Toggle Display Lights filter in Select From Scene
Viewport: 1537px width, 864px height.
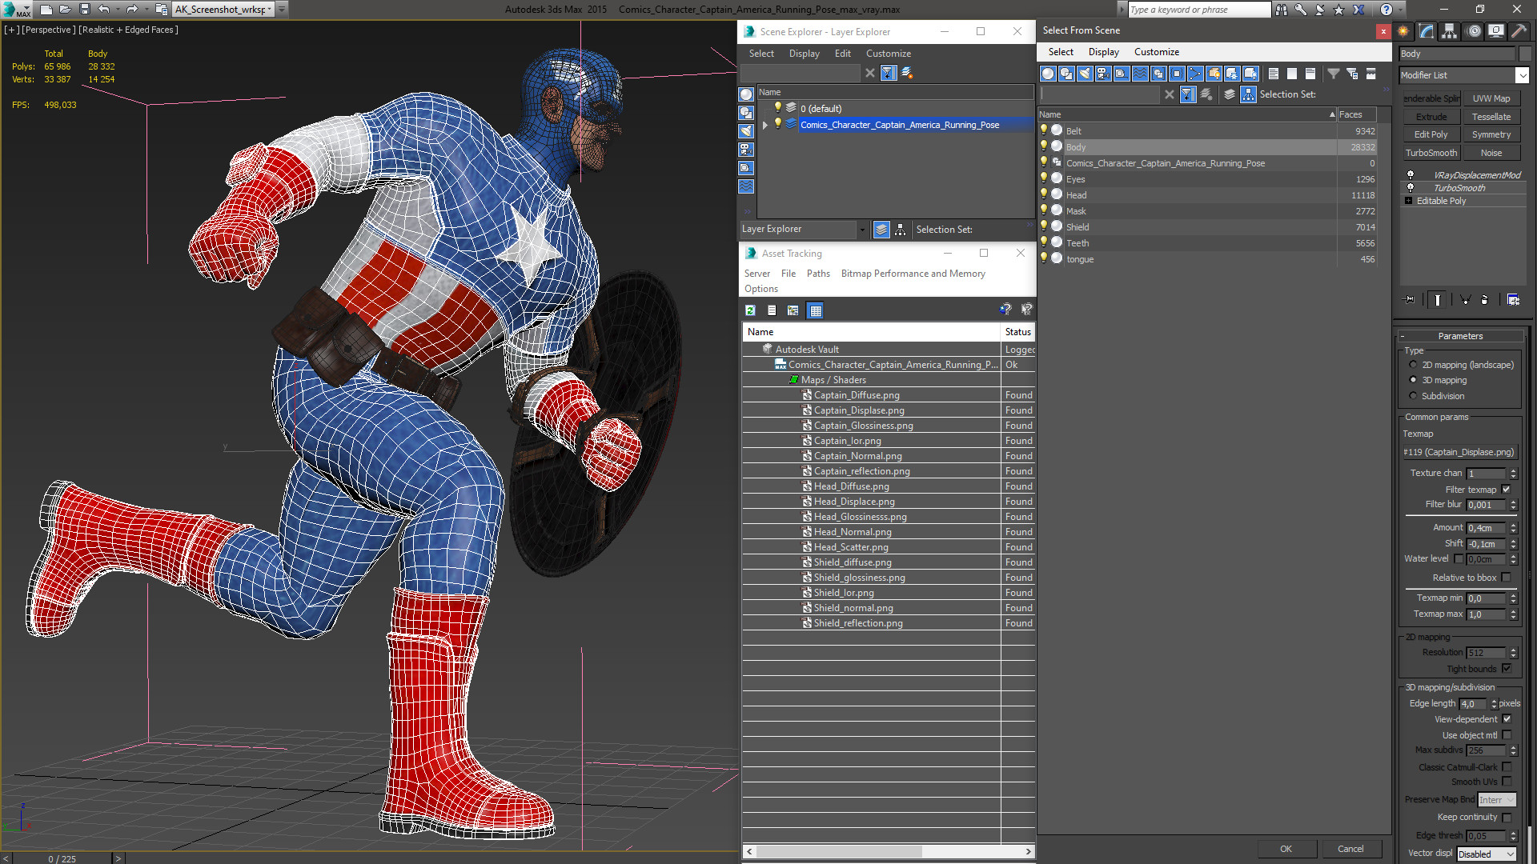[x=1085, y=74]
